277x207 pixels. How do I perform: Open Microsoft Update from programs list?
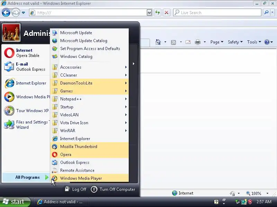(x=89, y=33)
